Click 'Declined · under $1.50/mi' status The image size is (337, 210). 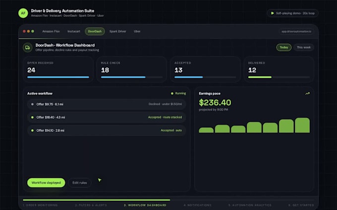pyautogui.click(x=165, y=104)
